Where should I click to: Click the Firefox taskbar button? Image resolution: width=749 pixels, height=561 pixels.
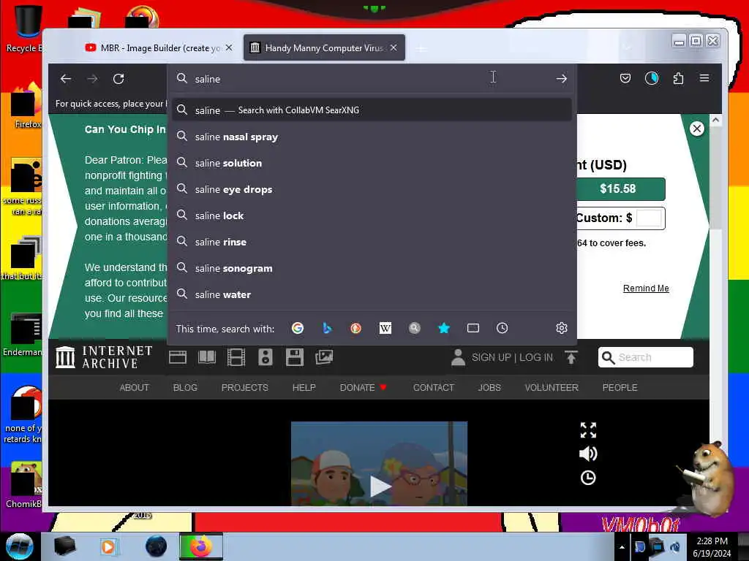201,546
